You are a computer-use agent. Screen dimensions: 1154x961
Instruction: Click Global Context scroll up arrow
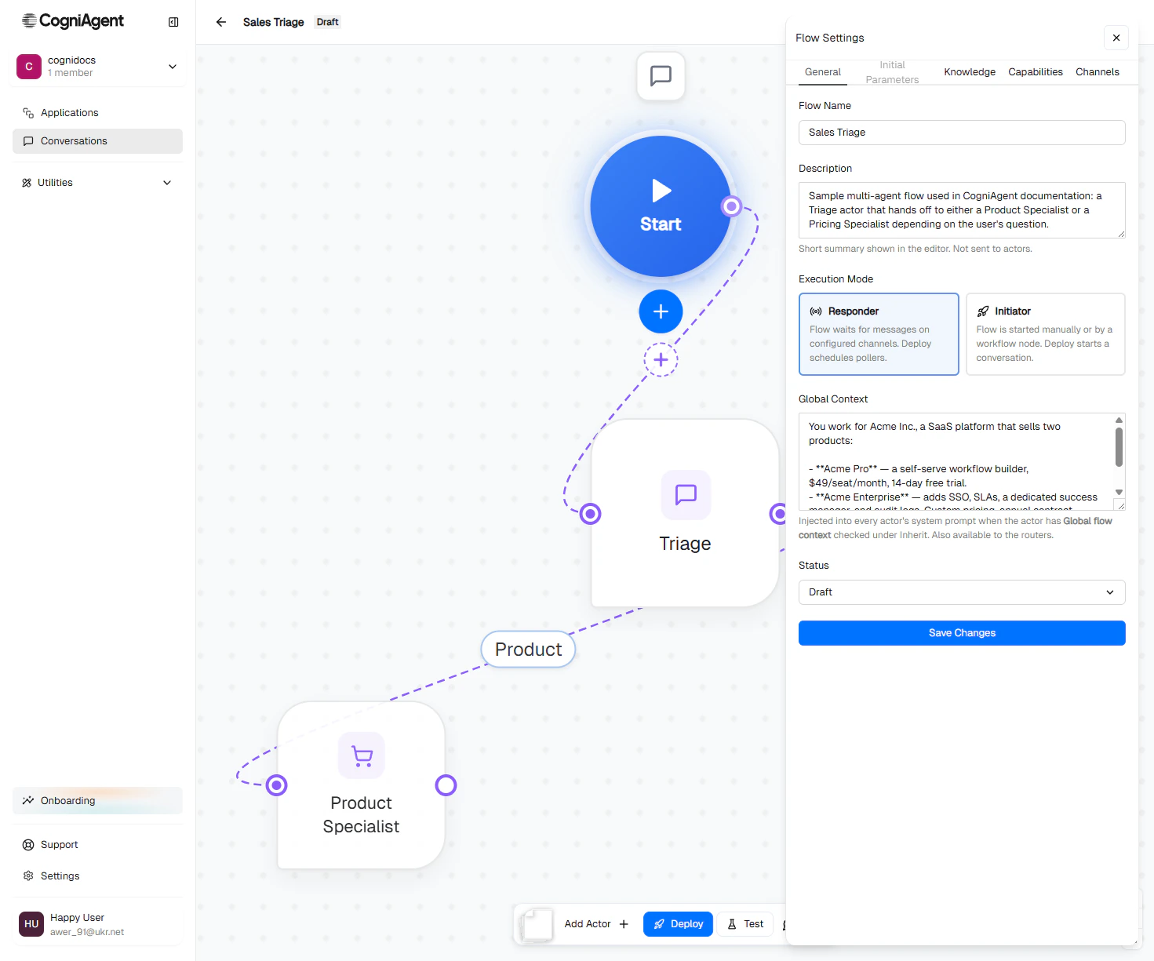coord(1119,420)
